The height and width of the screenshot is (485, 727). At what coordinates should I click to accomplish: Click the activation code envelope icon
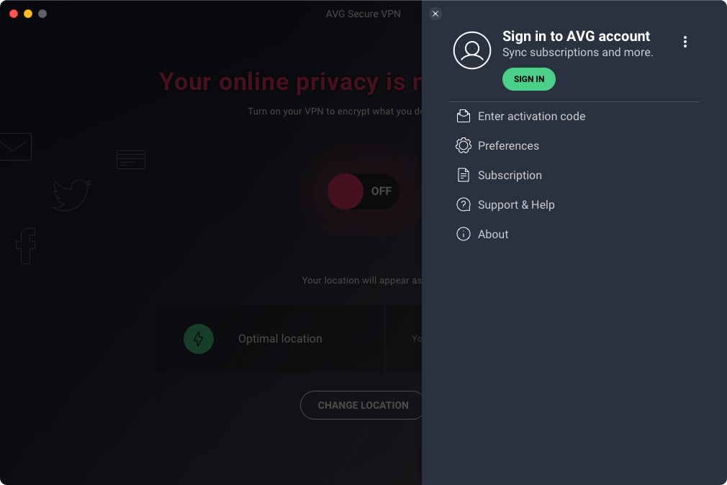click(x=463, y=116)
